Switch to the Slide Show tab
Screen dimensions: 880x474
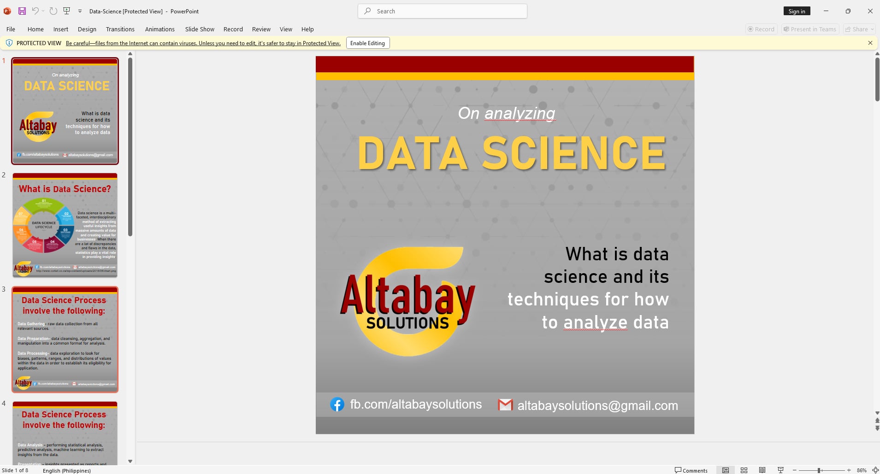click(x=200, y=29)
